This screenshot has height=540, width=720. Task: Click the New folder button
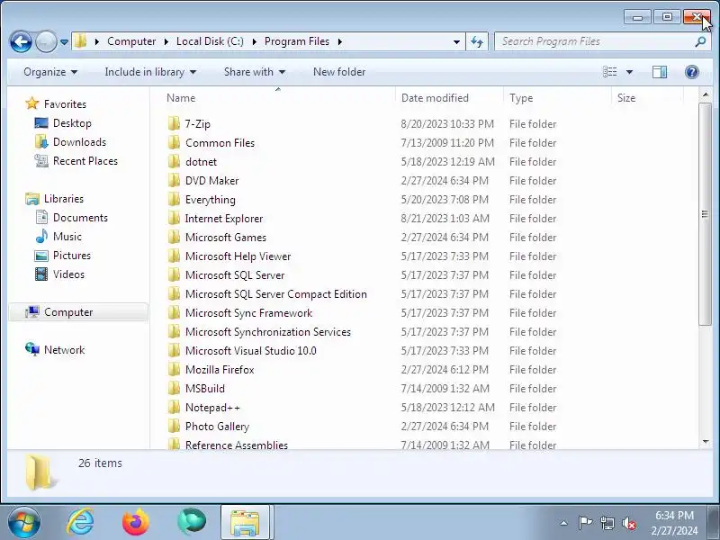(x=339, y=72)
